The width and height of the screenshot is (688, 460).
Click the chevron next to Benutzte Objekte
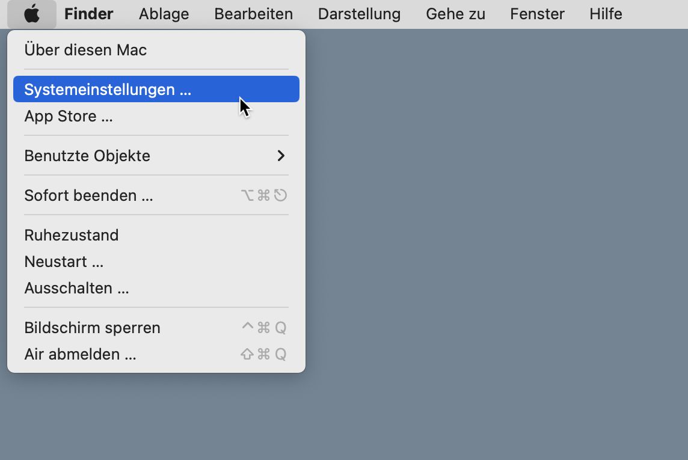tap(281, 156)
